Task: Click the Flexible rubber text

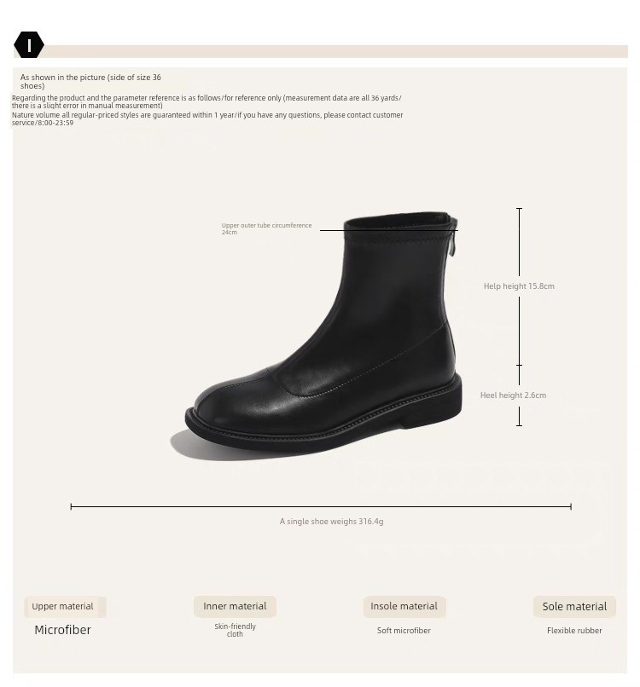Action: 574,631
